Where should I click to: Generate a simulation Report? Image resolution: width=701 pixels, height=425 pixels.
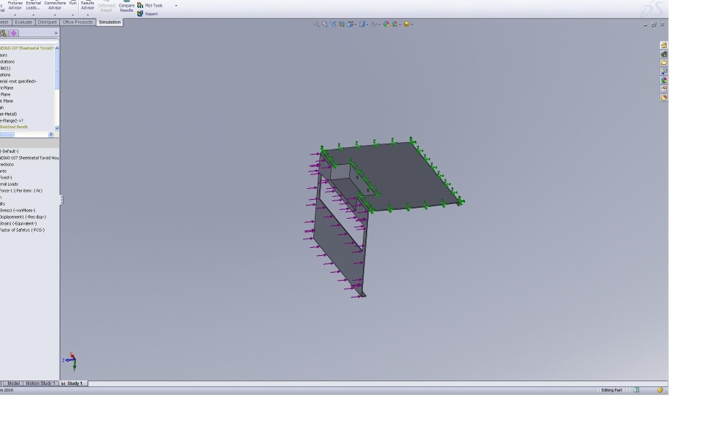coord(148,14)
